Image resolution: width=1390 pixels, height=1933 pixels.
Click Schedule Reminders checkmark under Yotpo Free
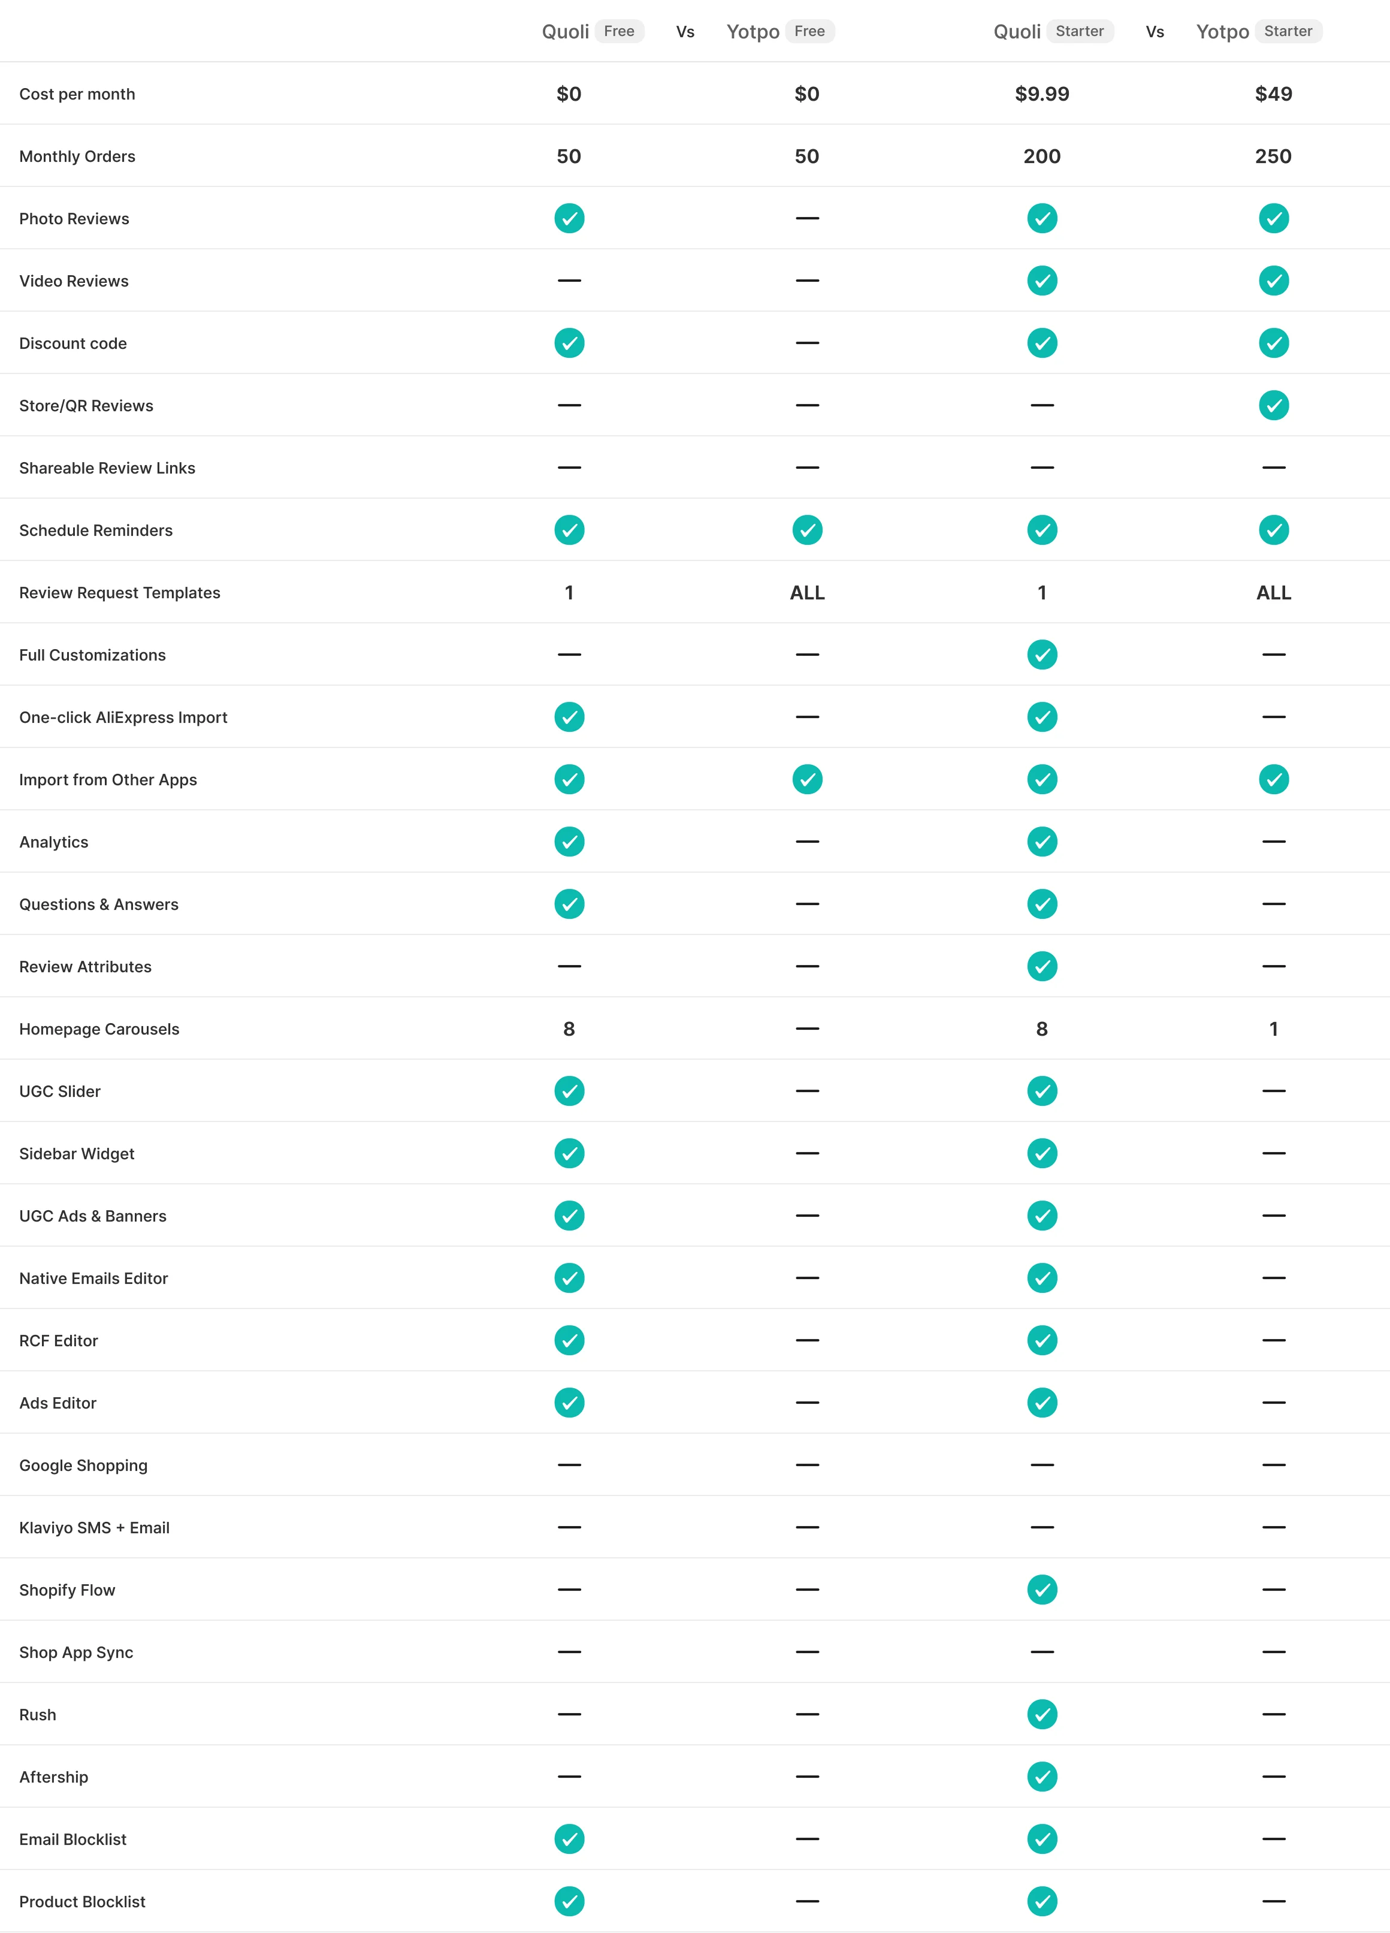tap(806, 530)
